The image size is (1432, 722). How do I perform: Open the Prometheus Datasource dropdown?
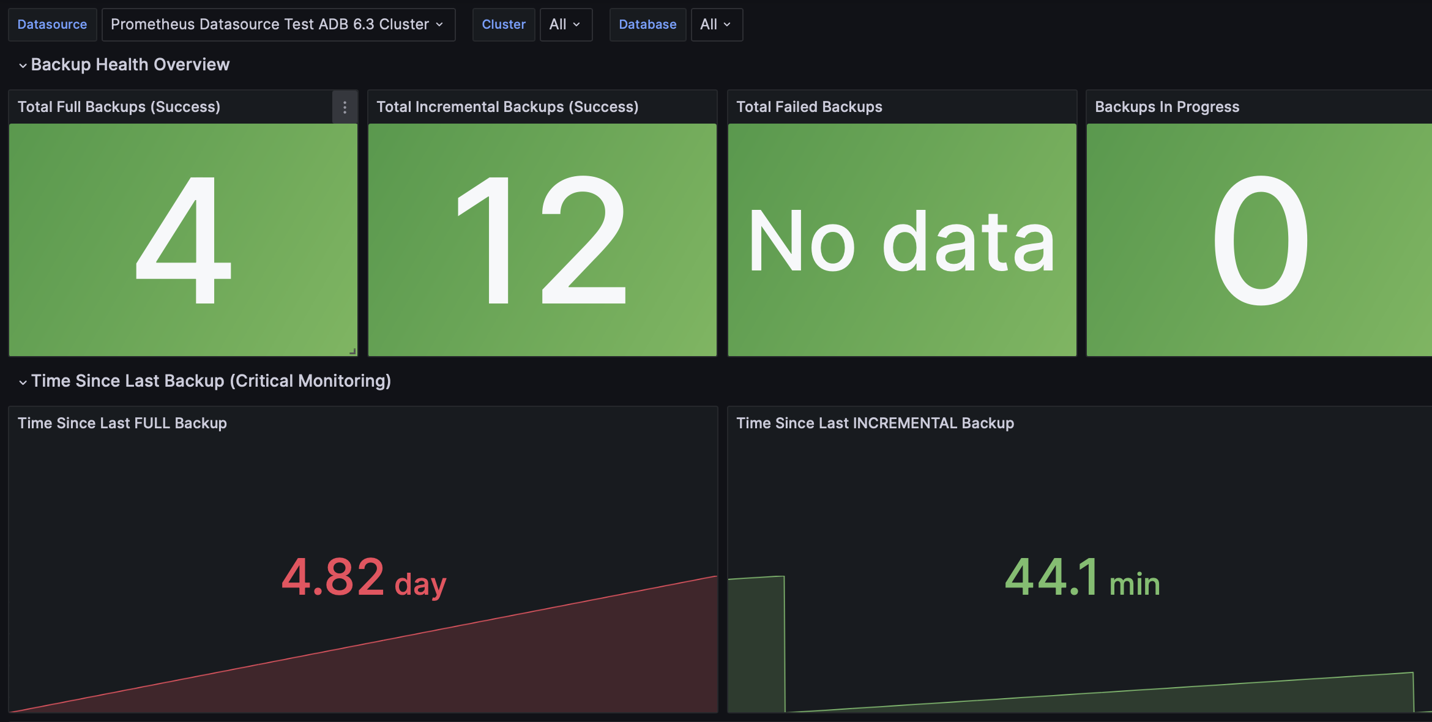[278, 24]
